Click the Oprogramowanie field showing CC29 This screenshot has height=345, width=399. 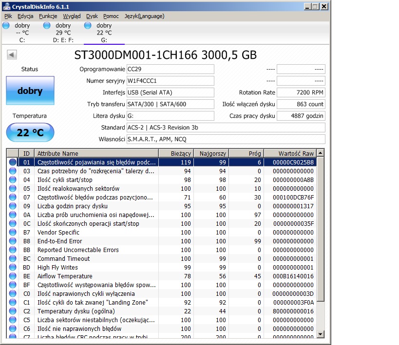[x=170, y=69]
